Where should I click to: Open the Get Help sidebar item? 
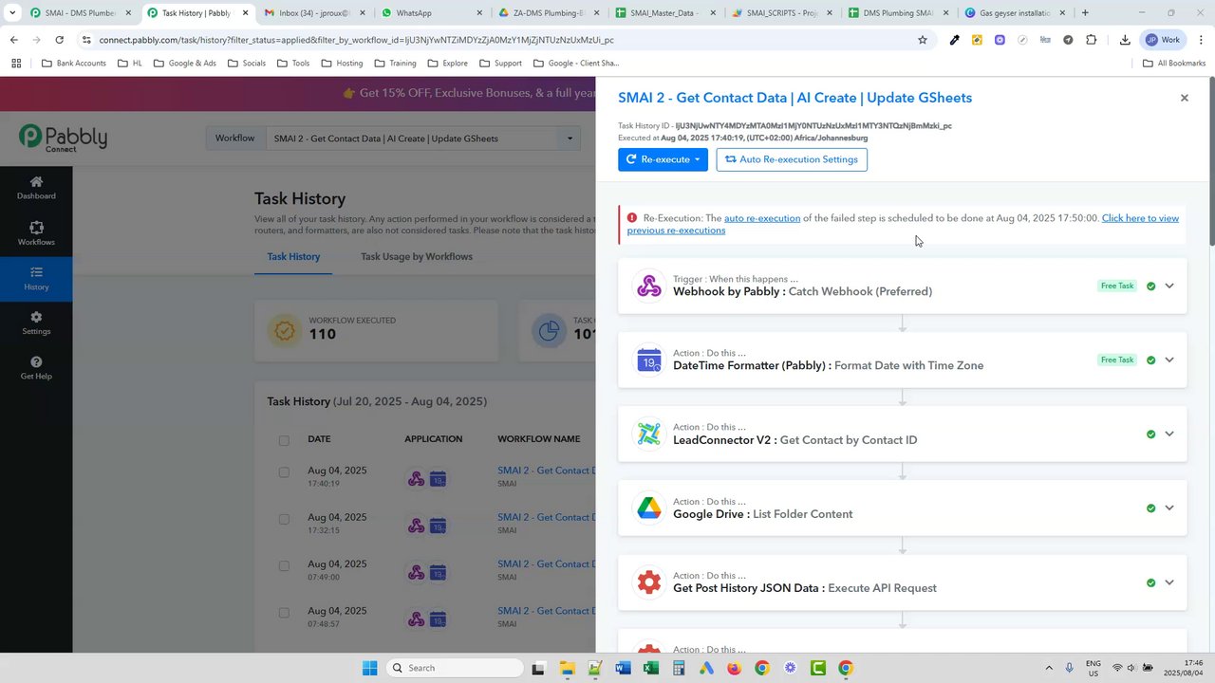click(x=36, y=368)
